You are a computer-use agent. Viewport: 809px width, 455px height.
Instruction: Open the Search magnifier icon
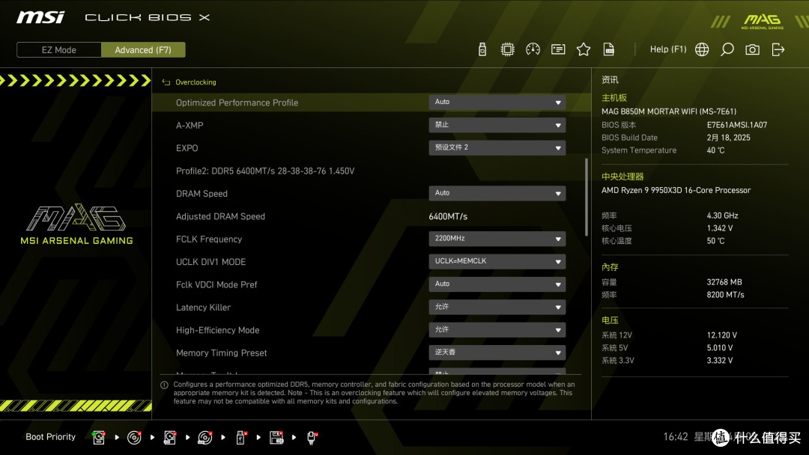[727, 49]
